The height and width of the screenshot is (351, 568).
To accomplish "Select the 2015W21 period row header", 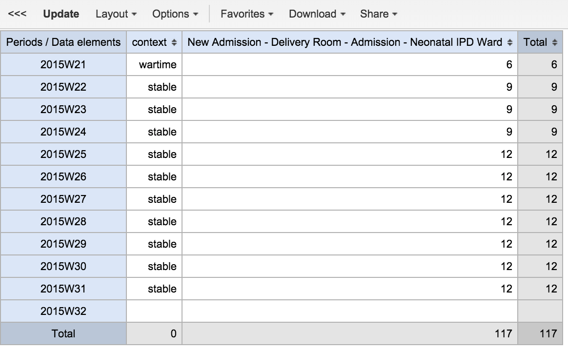I will click(63, 64).
